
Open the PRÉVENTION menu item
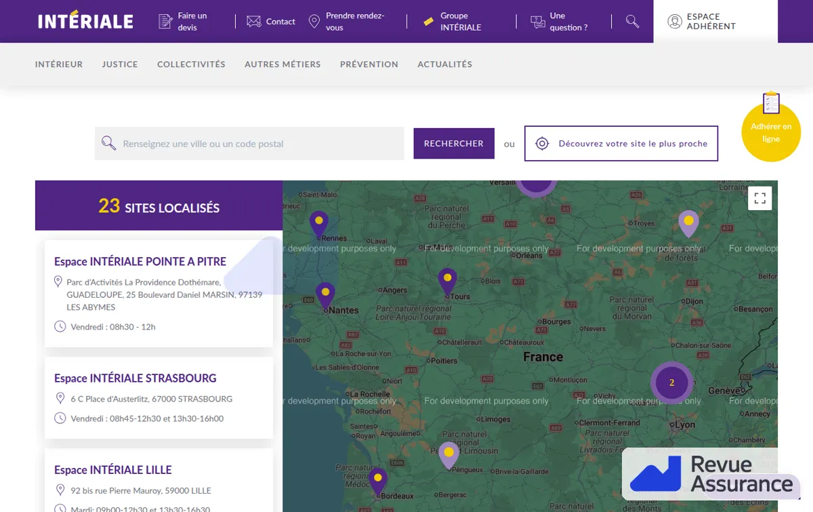pyautogui.click(x=369, y=64)
